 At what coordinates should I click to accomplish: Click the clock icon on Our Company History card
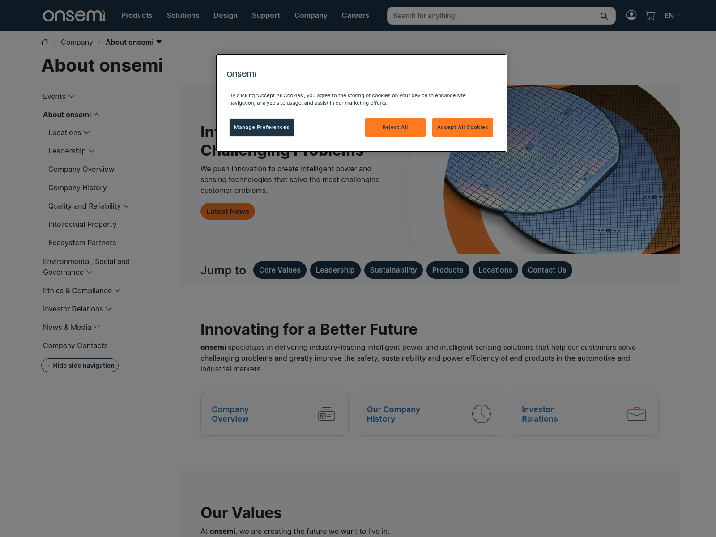(x=482, y=414)
